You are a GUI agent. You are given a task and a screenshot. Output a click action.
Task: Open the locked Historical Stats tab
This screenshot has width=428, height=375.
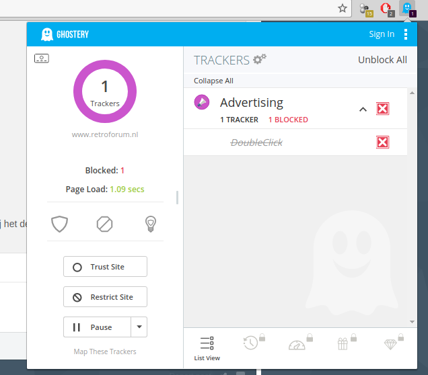254,342
